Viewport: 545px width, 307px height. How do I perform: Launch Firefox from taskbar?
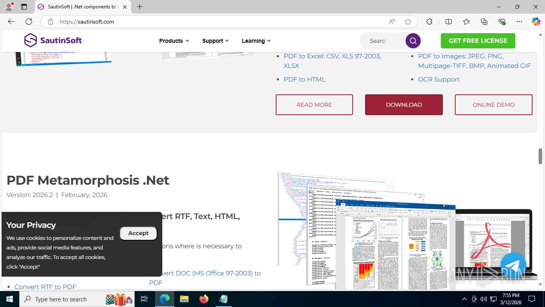pyautogui.click(x=204, y=299)
